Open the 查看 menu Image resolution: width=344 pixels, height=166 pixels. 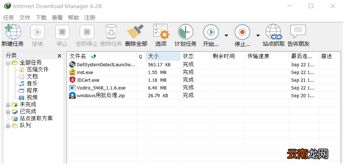tap(57, 17)
